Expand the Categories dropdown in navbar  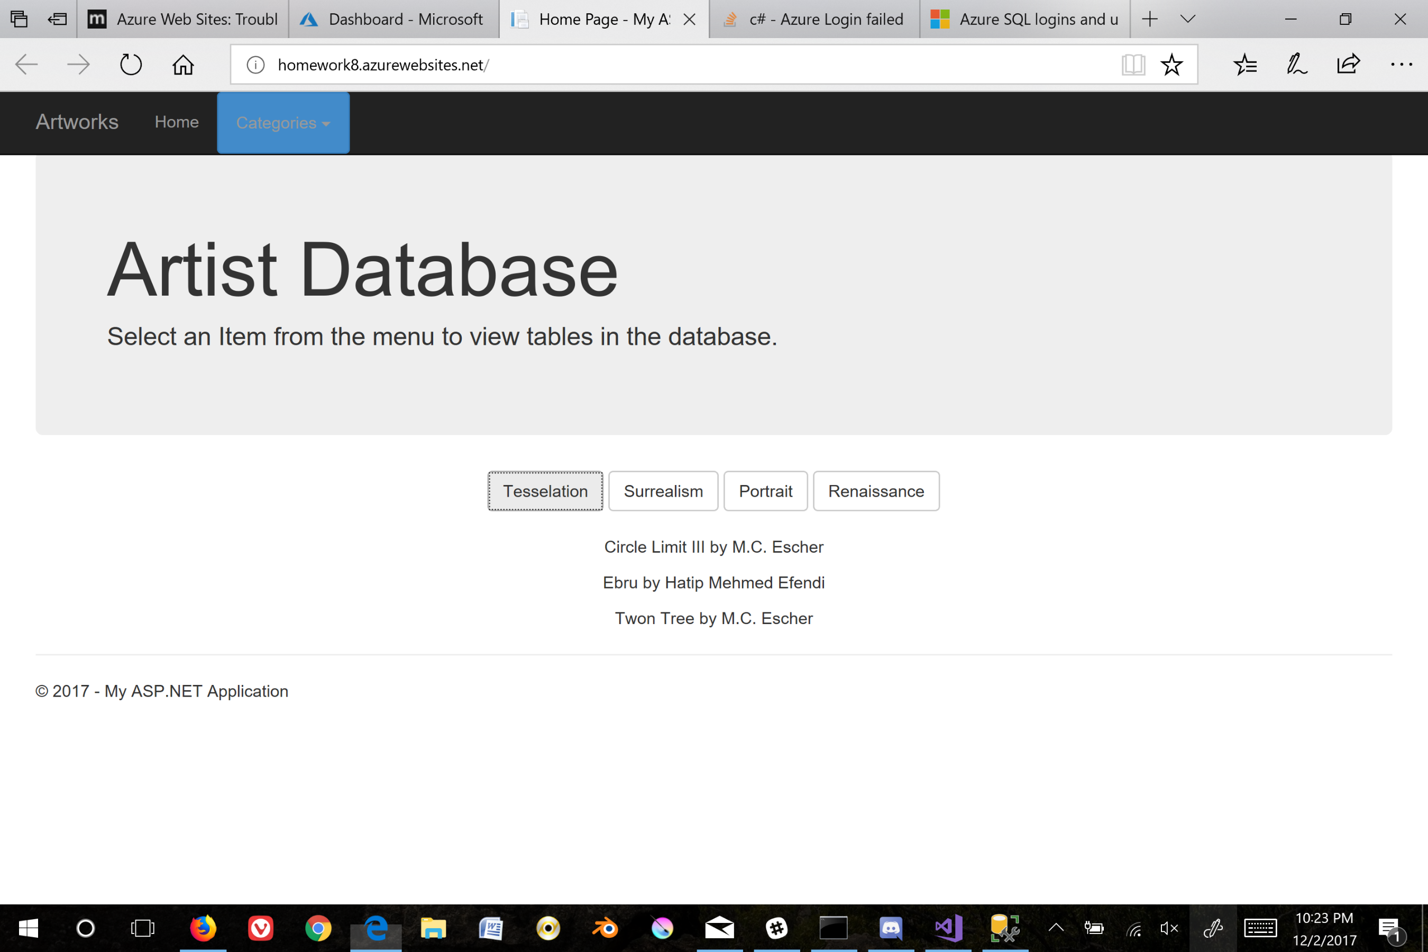coord(283,123)
